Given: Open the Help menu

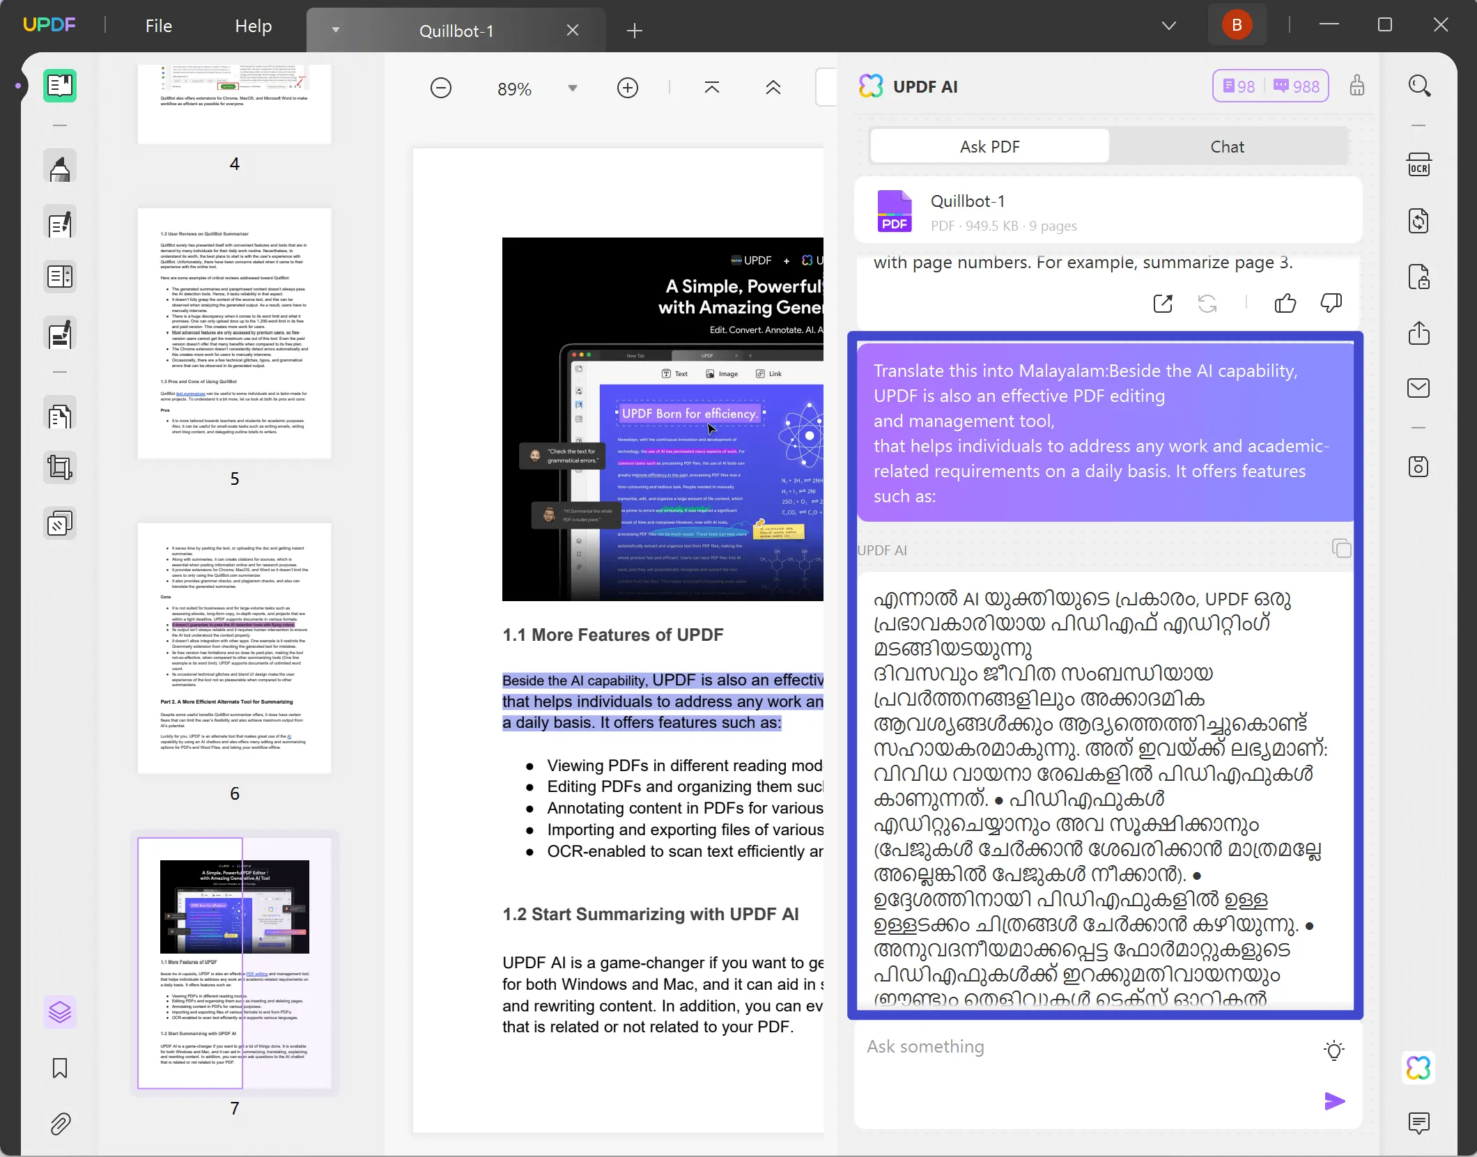Looking at the screenshot, I should [x=254, y=26].
